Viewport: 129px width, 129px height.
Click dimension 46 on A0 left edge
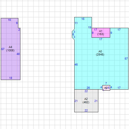(x=76, y=64)
